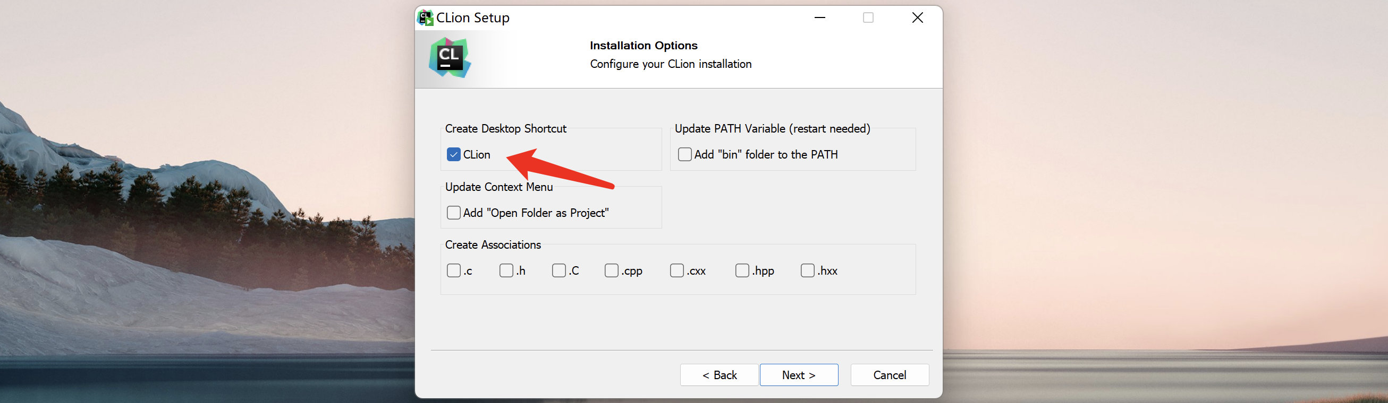This screenshot has width=1388, height=403.
Task: Tick the .h file association checkbox
Action: tap(506, 270)
